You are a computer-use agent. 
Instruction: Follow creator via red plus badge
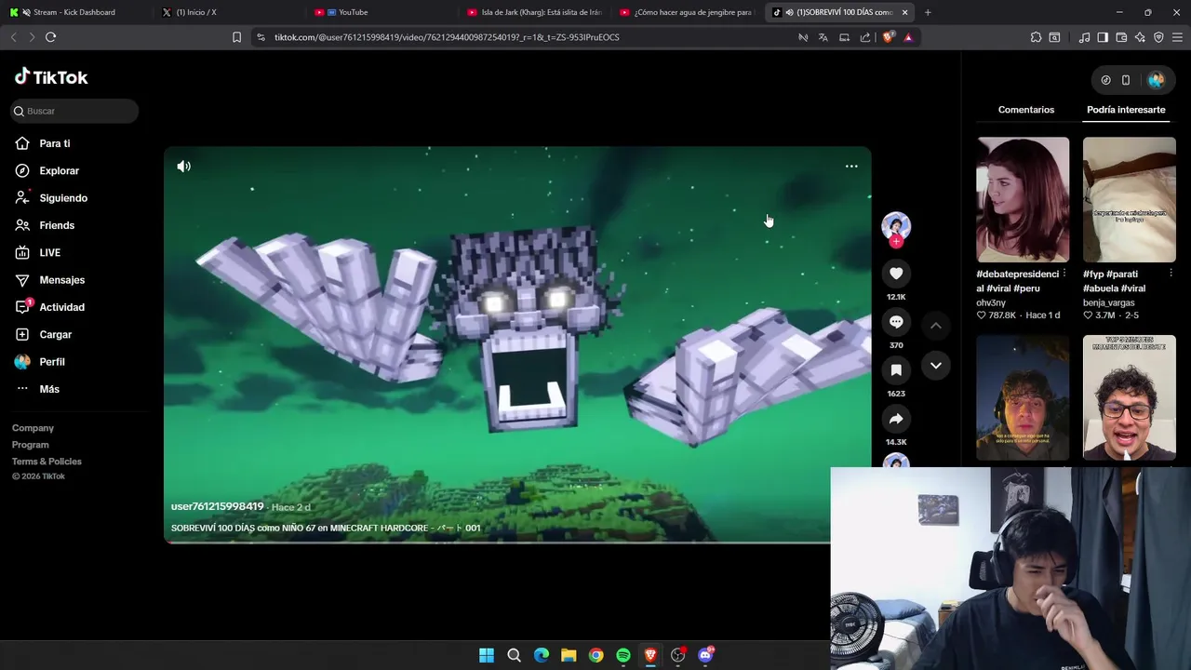(x=896, y=242)
